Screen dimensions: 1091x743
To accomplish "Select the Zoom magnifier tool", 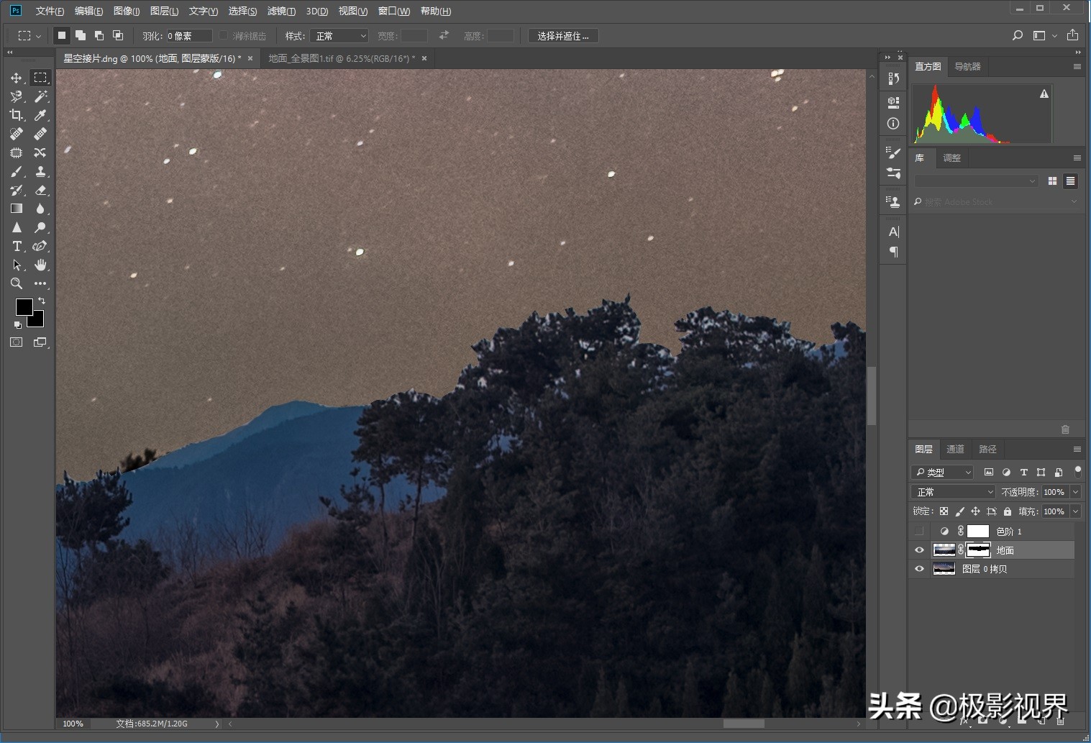I will (x=16, y=283).
